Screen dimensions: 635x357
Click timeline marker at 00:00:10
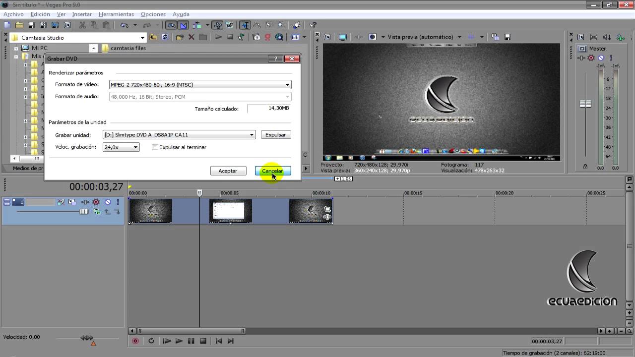tap(321, 193)
